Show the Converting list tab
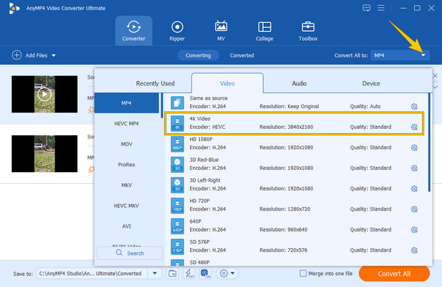Viewport: 442px width, 287px height. (x=198, y=55)
